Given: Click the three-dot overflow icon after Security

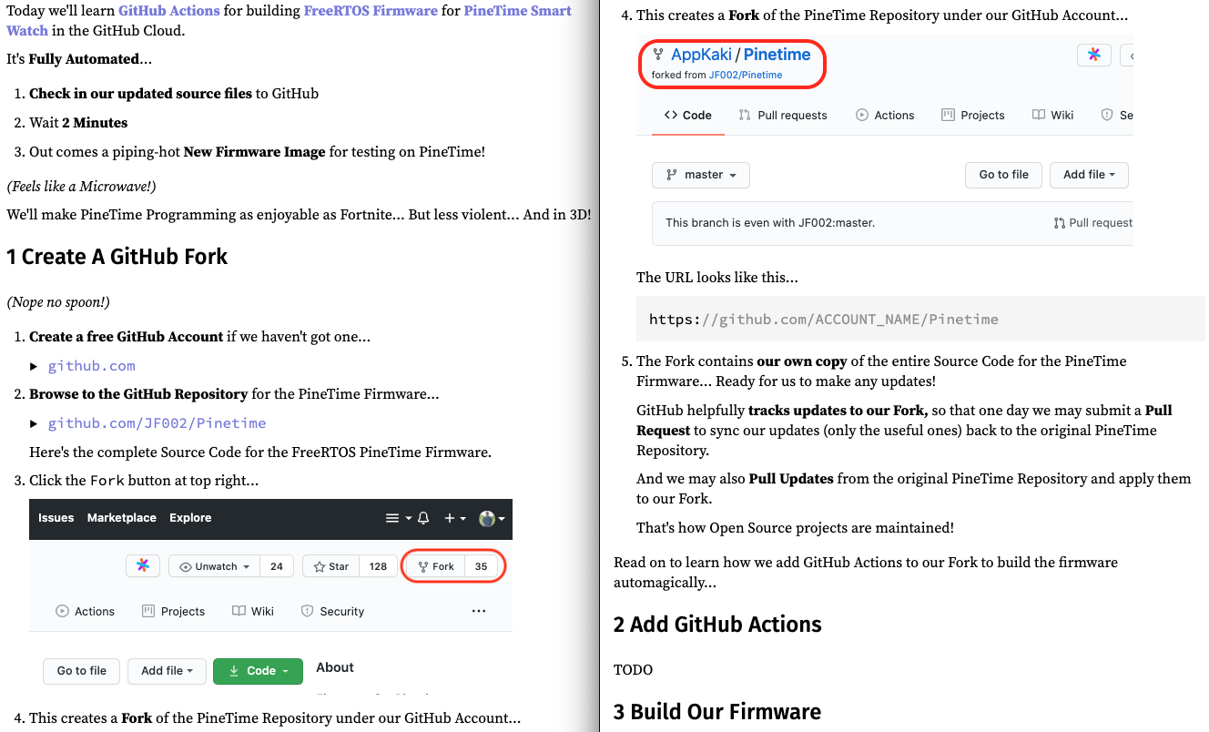Looking at the screenshot, I should click(479, 611).
